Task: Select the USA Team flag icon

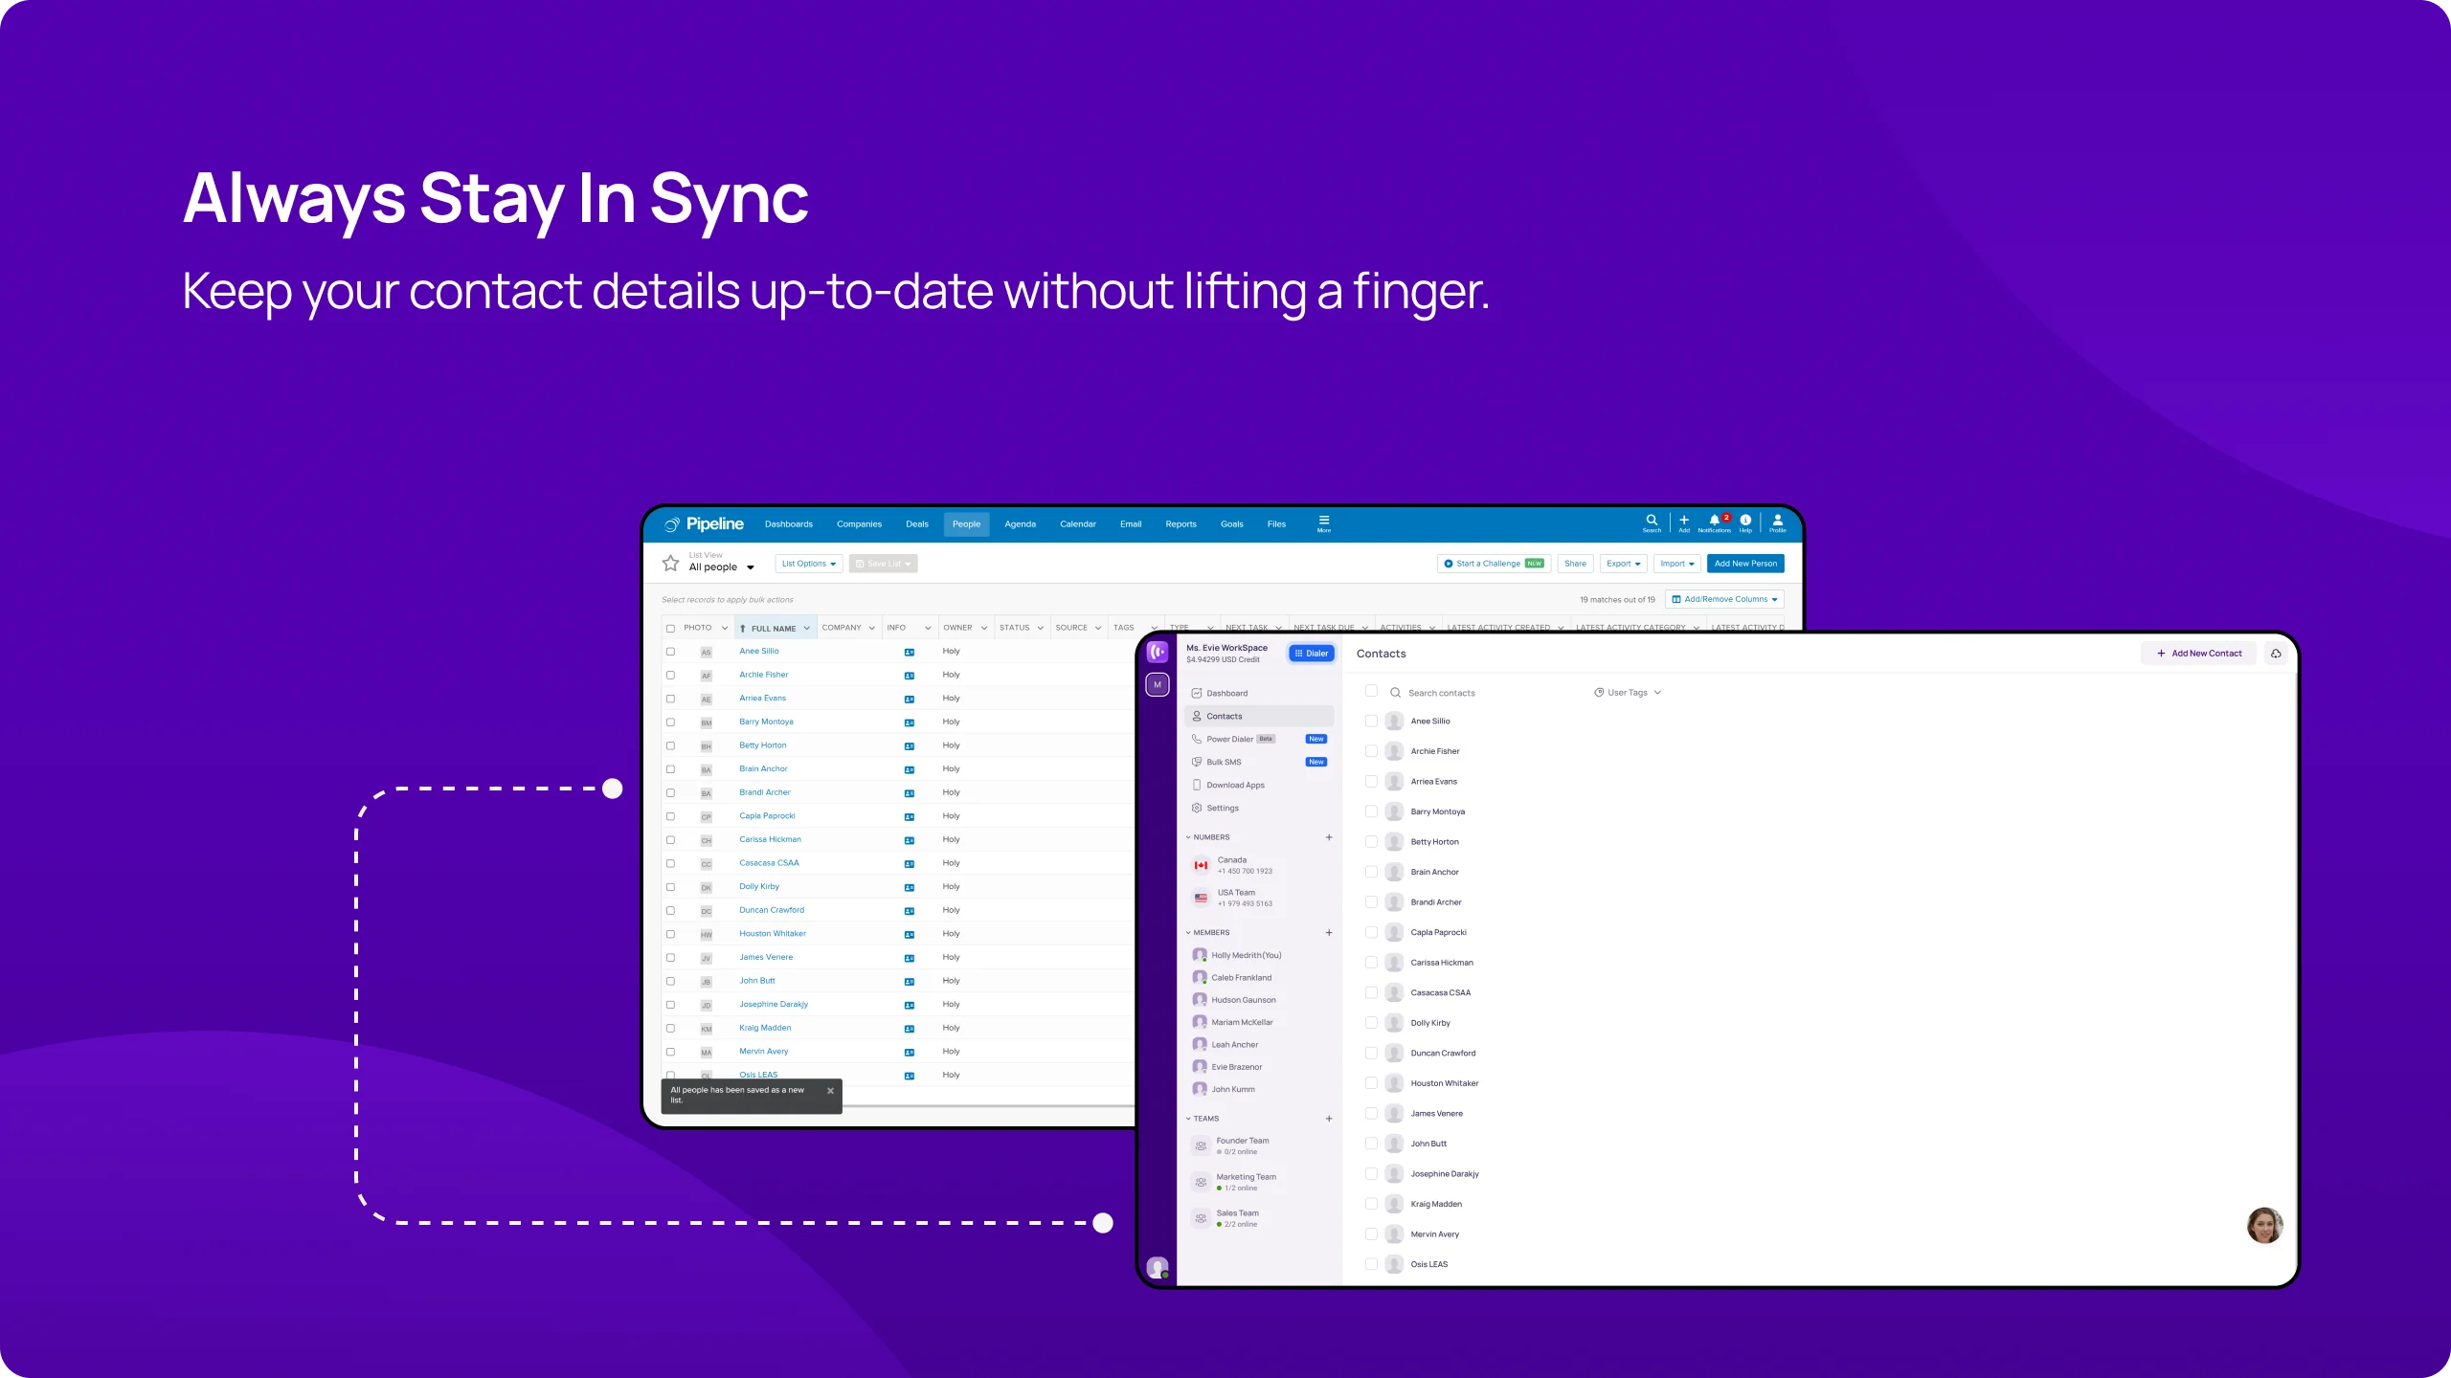Action: coord(1201,898)
